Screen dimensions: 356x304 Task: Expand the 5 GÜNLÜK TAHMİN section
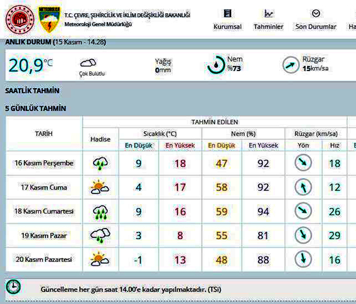point(36,109)
